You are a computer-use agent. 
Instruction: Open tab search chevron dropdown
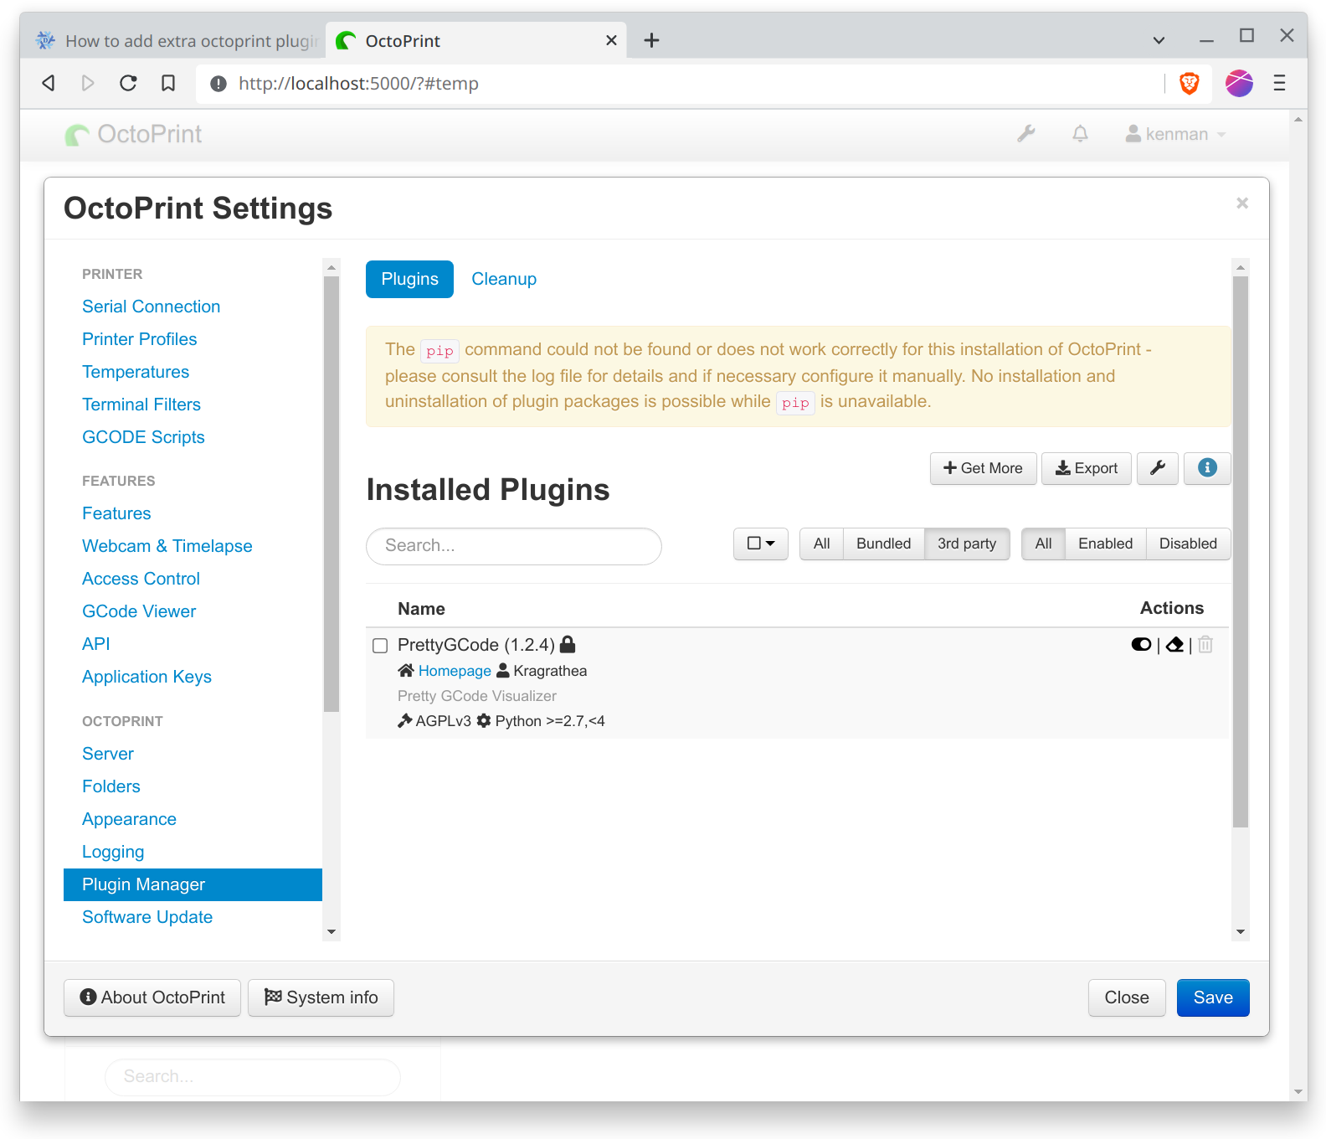1159,40
